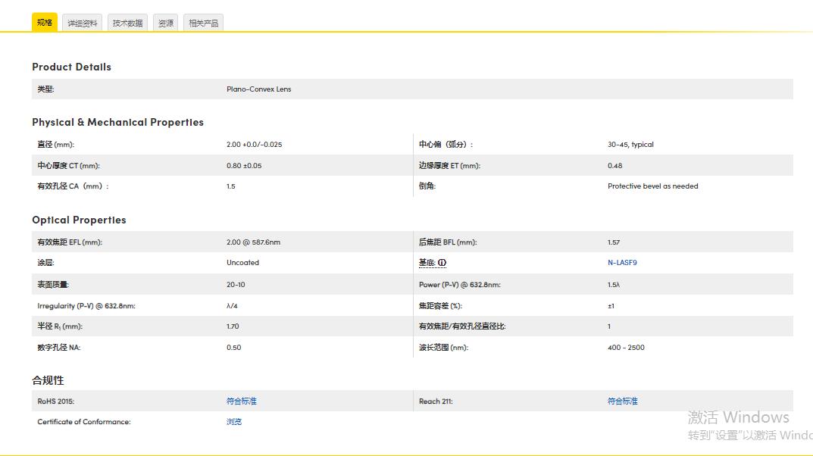Click the Plano-Convex Lens type value
The image size is (813, 456).
pos(258,89)
